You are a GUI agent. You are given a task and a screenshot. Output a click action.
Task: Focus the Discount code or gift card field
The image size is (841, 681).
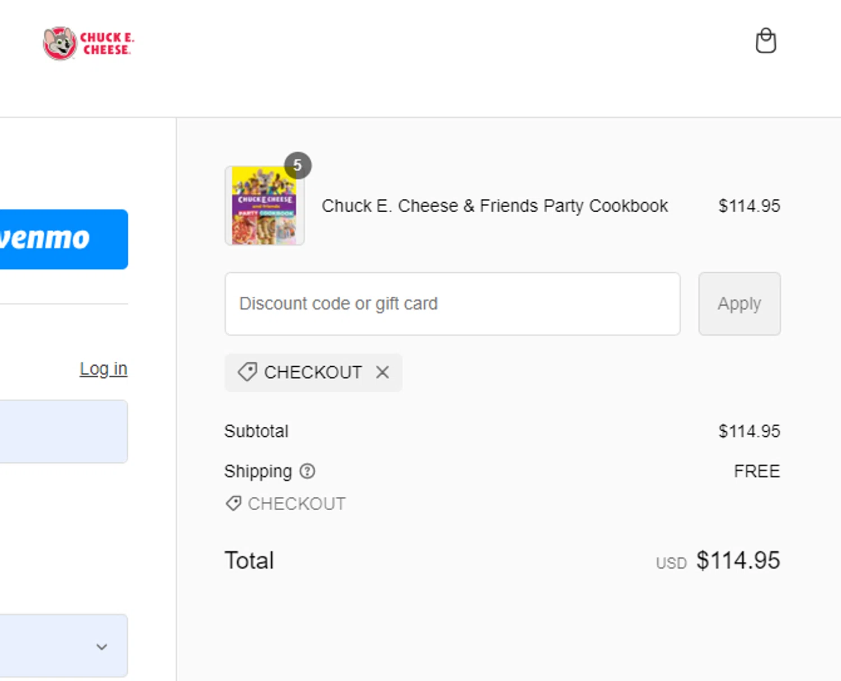click(452, 304)
